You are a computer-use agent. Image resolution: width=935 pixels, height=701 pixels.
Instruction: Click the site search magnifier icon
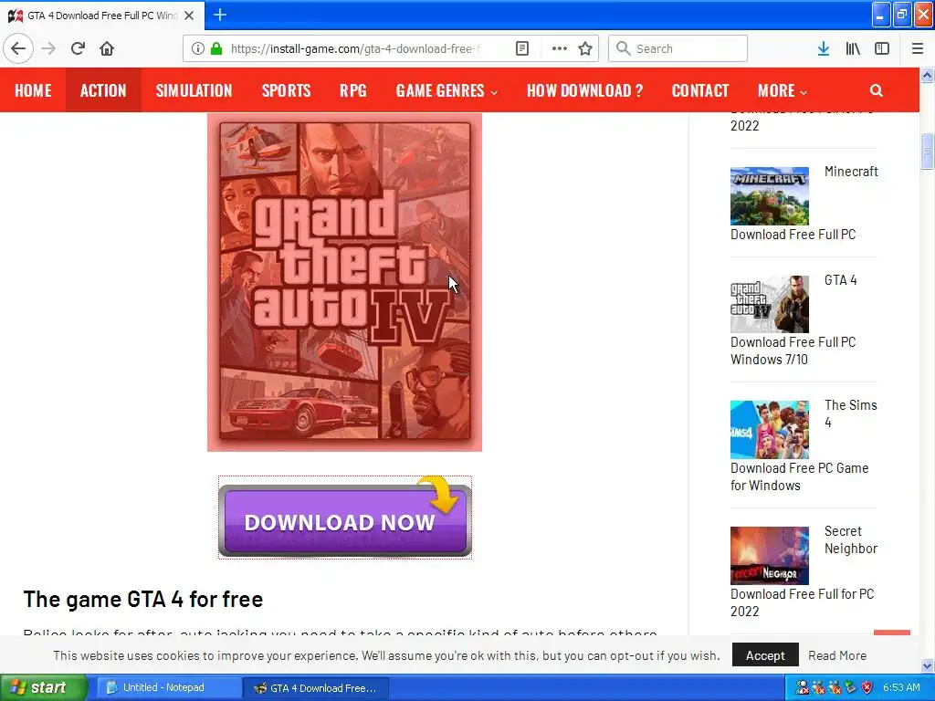pos(876,90)
